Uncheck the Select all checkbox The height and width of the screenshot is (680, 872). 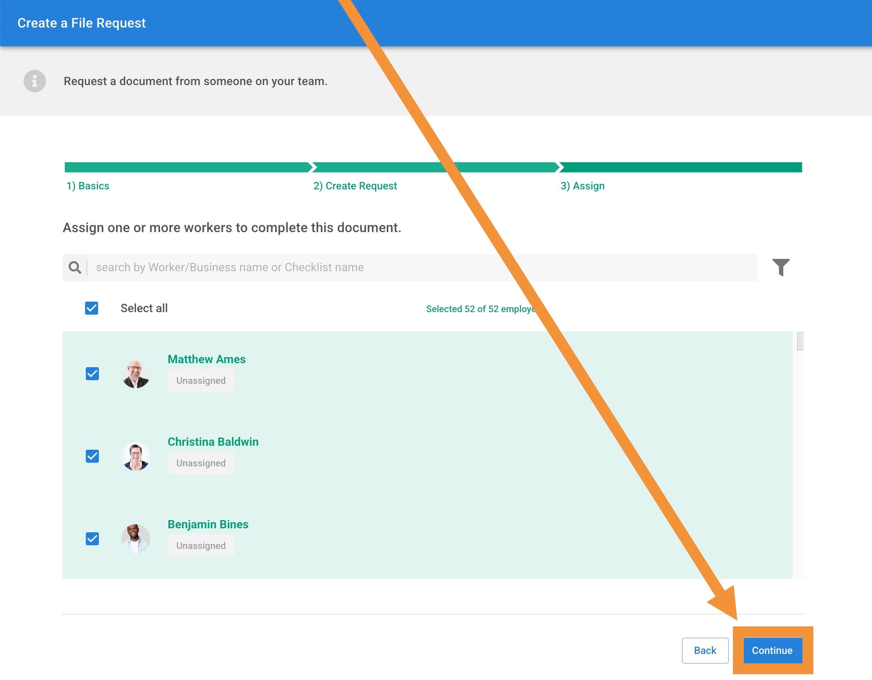pos(91,308)
